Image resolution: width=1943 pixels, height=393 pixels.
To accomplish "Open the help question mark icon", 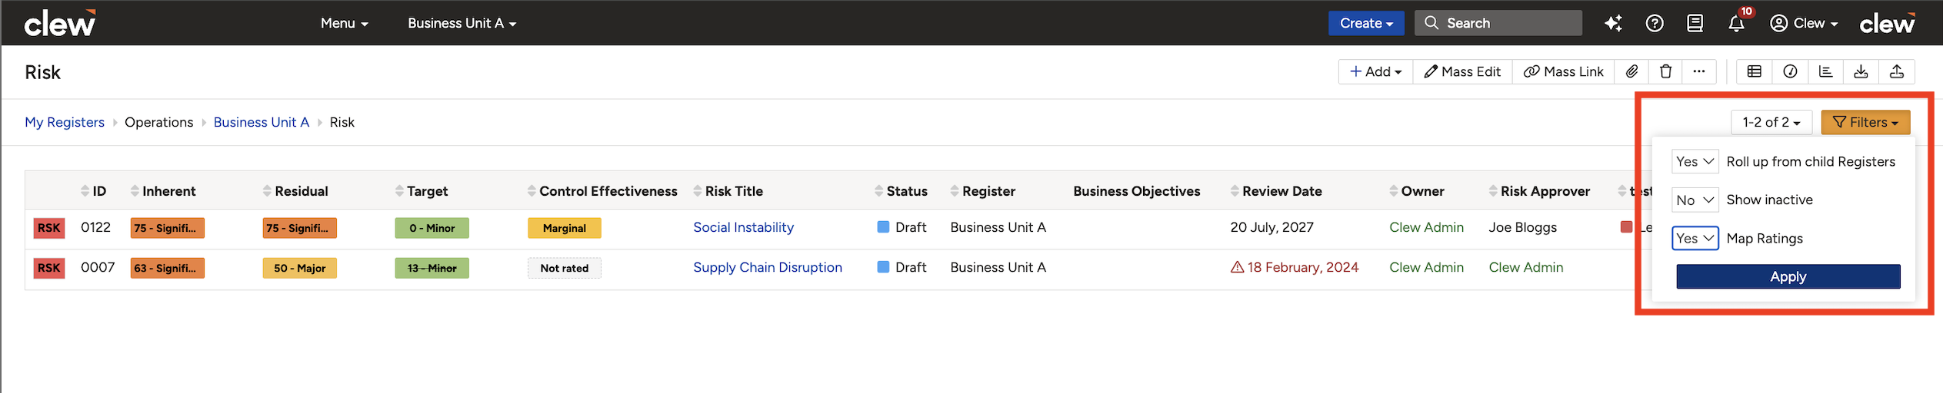I will pyautogui.click(x=1655, y=23).
